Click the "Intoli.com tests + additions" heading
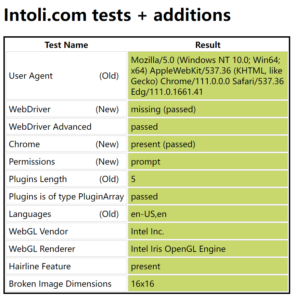The height and width of the screenshot is (297, 295). click(x=117, y=15)
